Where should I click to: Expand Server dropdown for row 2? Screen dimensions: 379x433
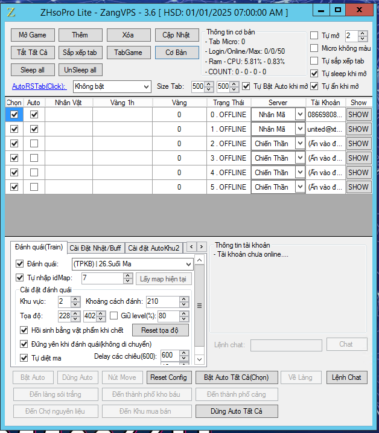tap(300, 144)
